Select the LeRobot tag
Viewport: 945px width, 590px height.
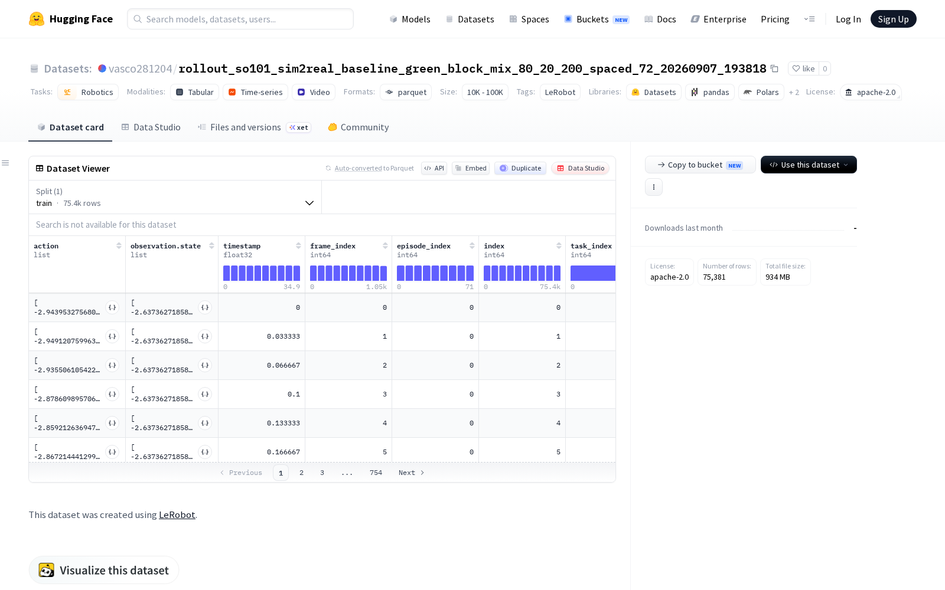click(x=560, y=92)
